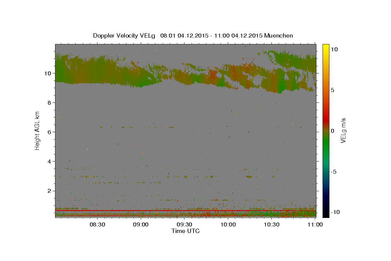Click the '10:30' time tick label

[272, 224]
